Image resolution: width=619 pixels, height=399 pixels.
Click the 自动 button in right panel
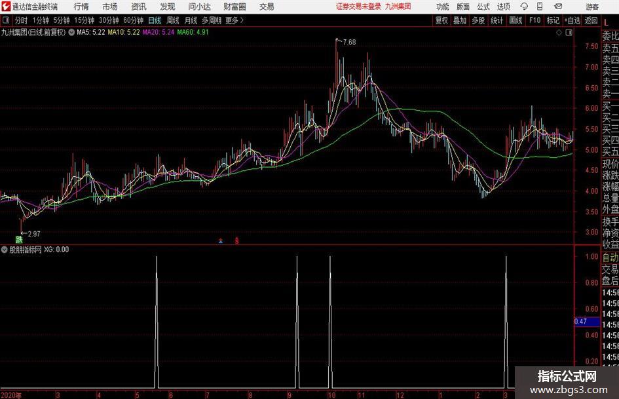click(610, 257)
